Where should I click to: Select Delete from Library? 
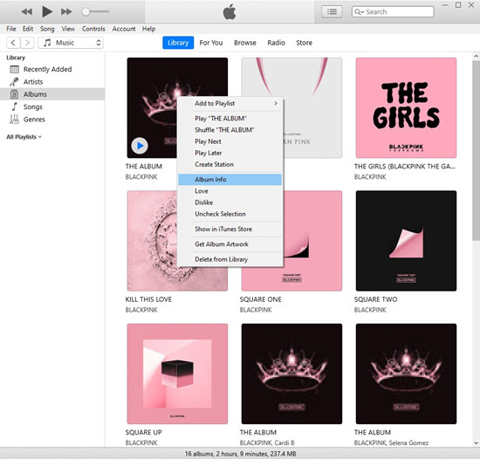(x=230, y=259)
